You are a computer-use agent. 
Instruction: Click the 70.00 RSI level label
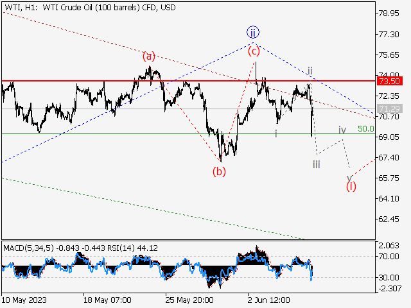click(x=389, y=256)
